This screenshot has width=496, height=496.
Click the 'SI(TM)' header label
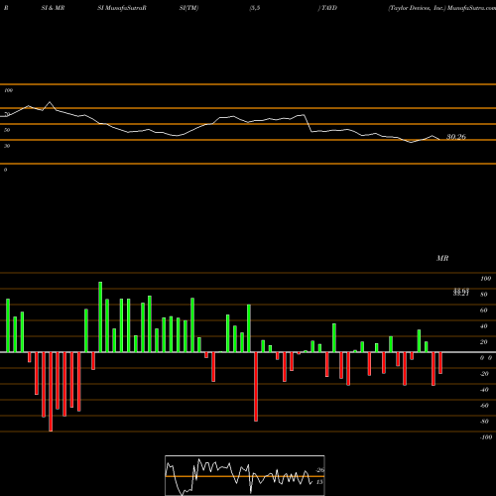188,8
